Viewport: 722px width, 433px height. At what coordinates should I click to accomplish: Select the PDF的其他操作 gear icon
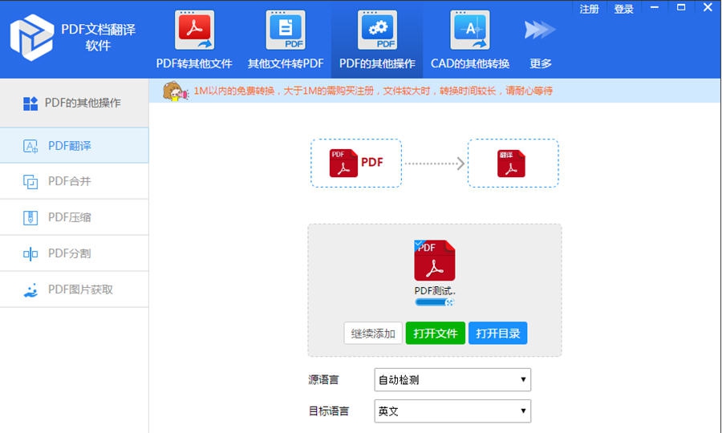[377, 30]
